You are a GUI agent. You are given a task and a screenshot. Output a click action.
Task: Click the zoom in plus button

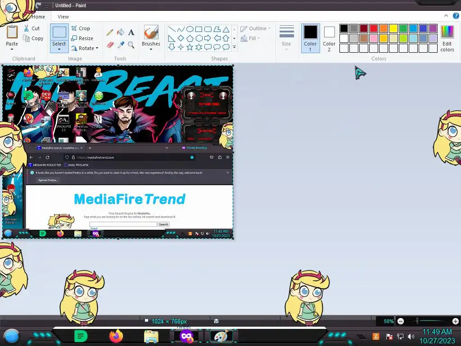tap(456, 321)
